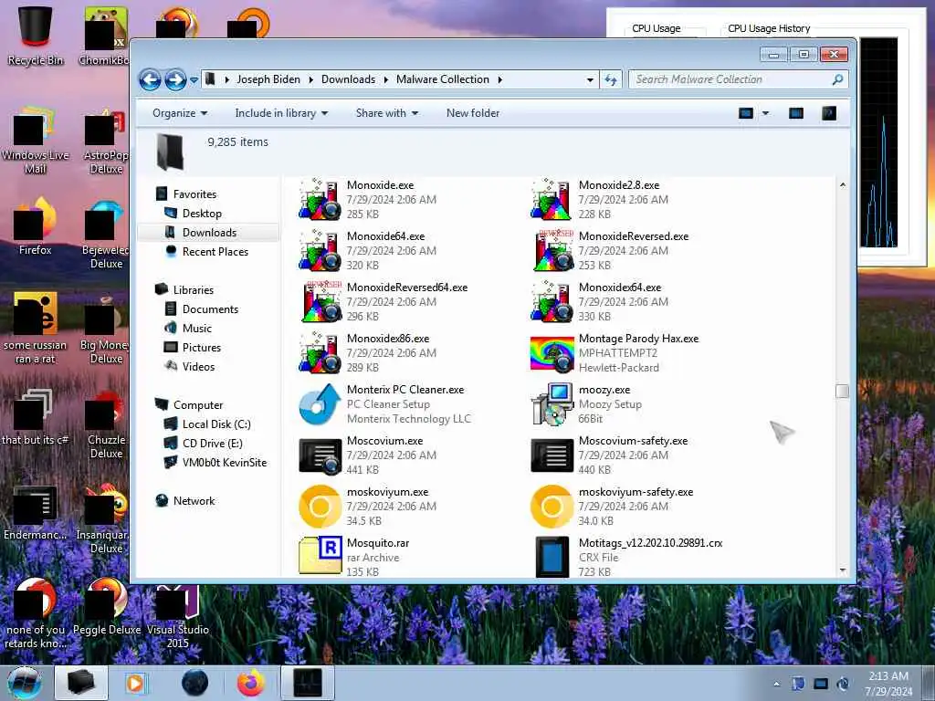Select CD Drive (E:) in navigation pane
The height and width of the screenshot is (701, 935).
click(x=212, y=443)
